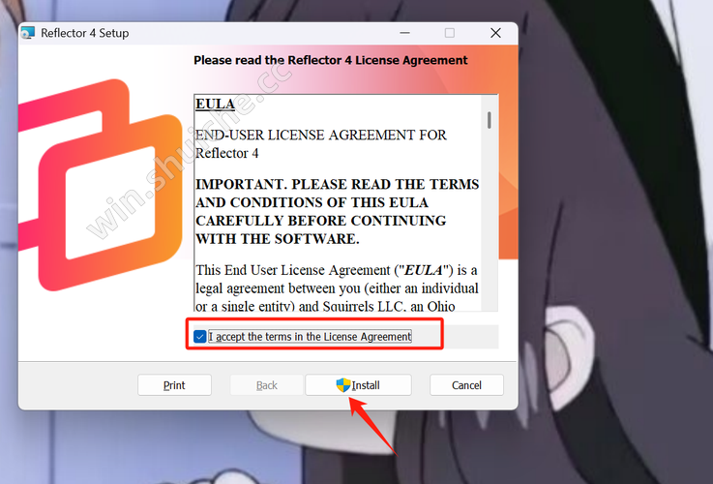
Task: Uncheck the license agreement acceptance checkbox
Action: pyautogui.click(x=199, y=337)
